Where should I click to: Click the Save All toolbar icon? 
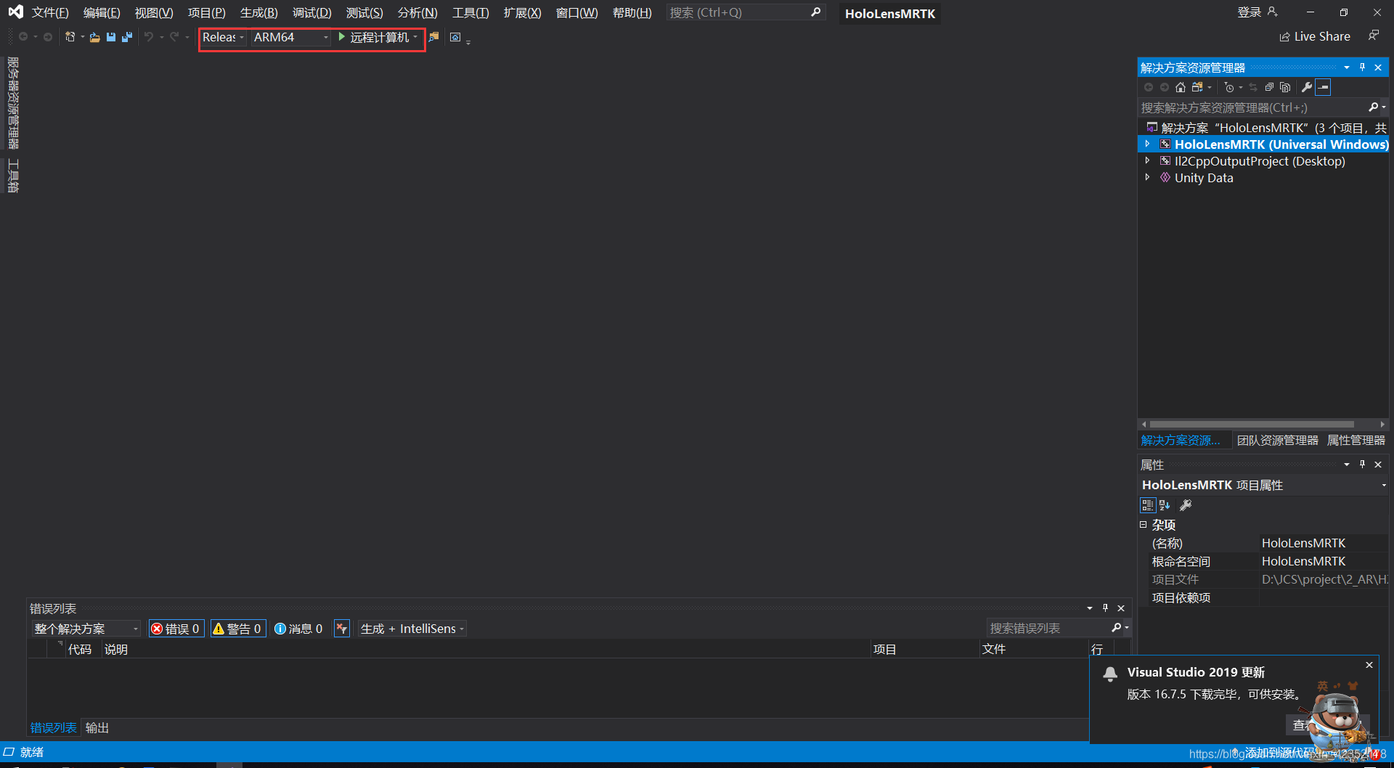(x=127, y=37)
